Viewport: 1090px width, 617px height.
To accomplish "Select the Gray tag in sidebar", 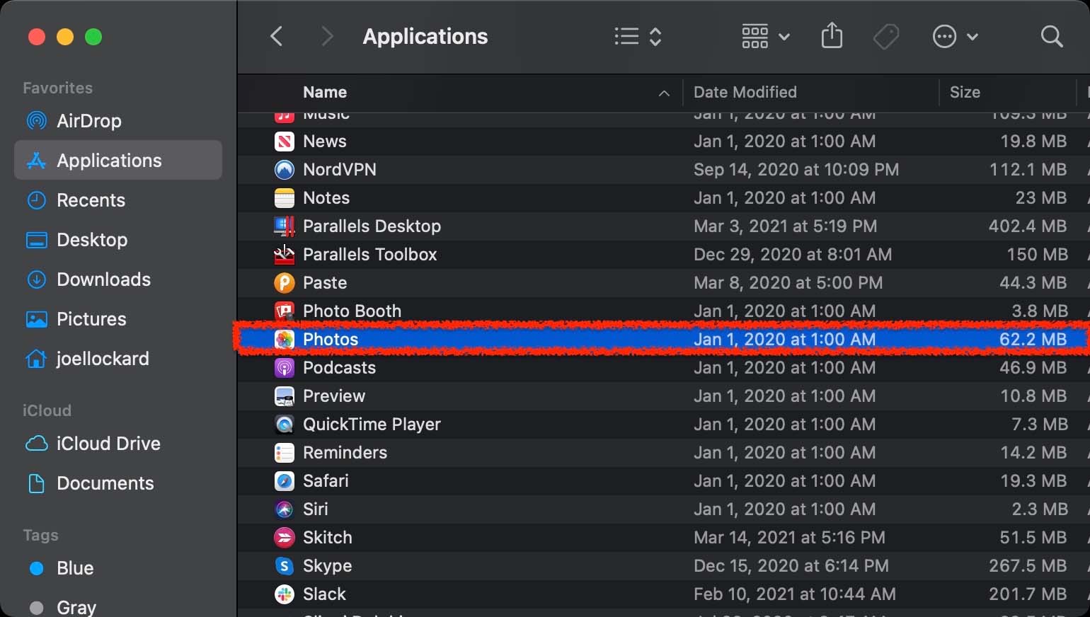I will pos(117,607).
